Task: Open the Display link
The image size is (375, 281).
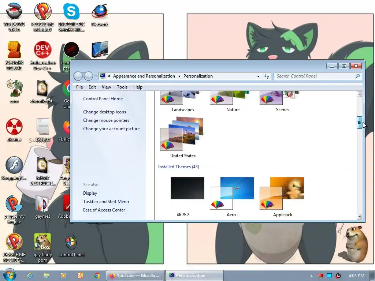Action: [90, 193]
